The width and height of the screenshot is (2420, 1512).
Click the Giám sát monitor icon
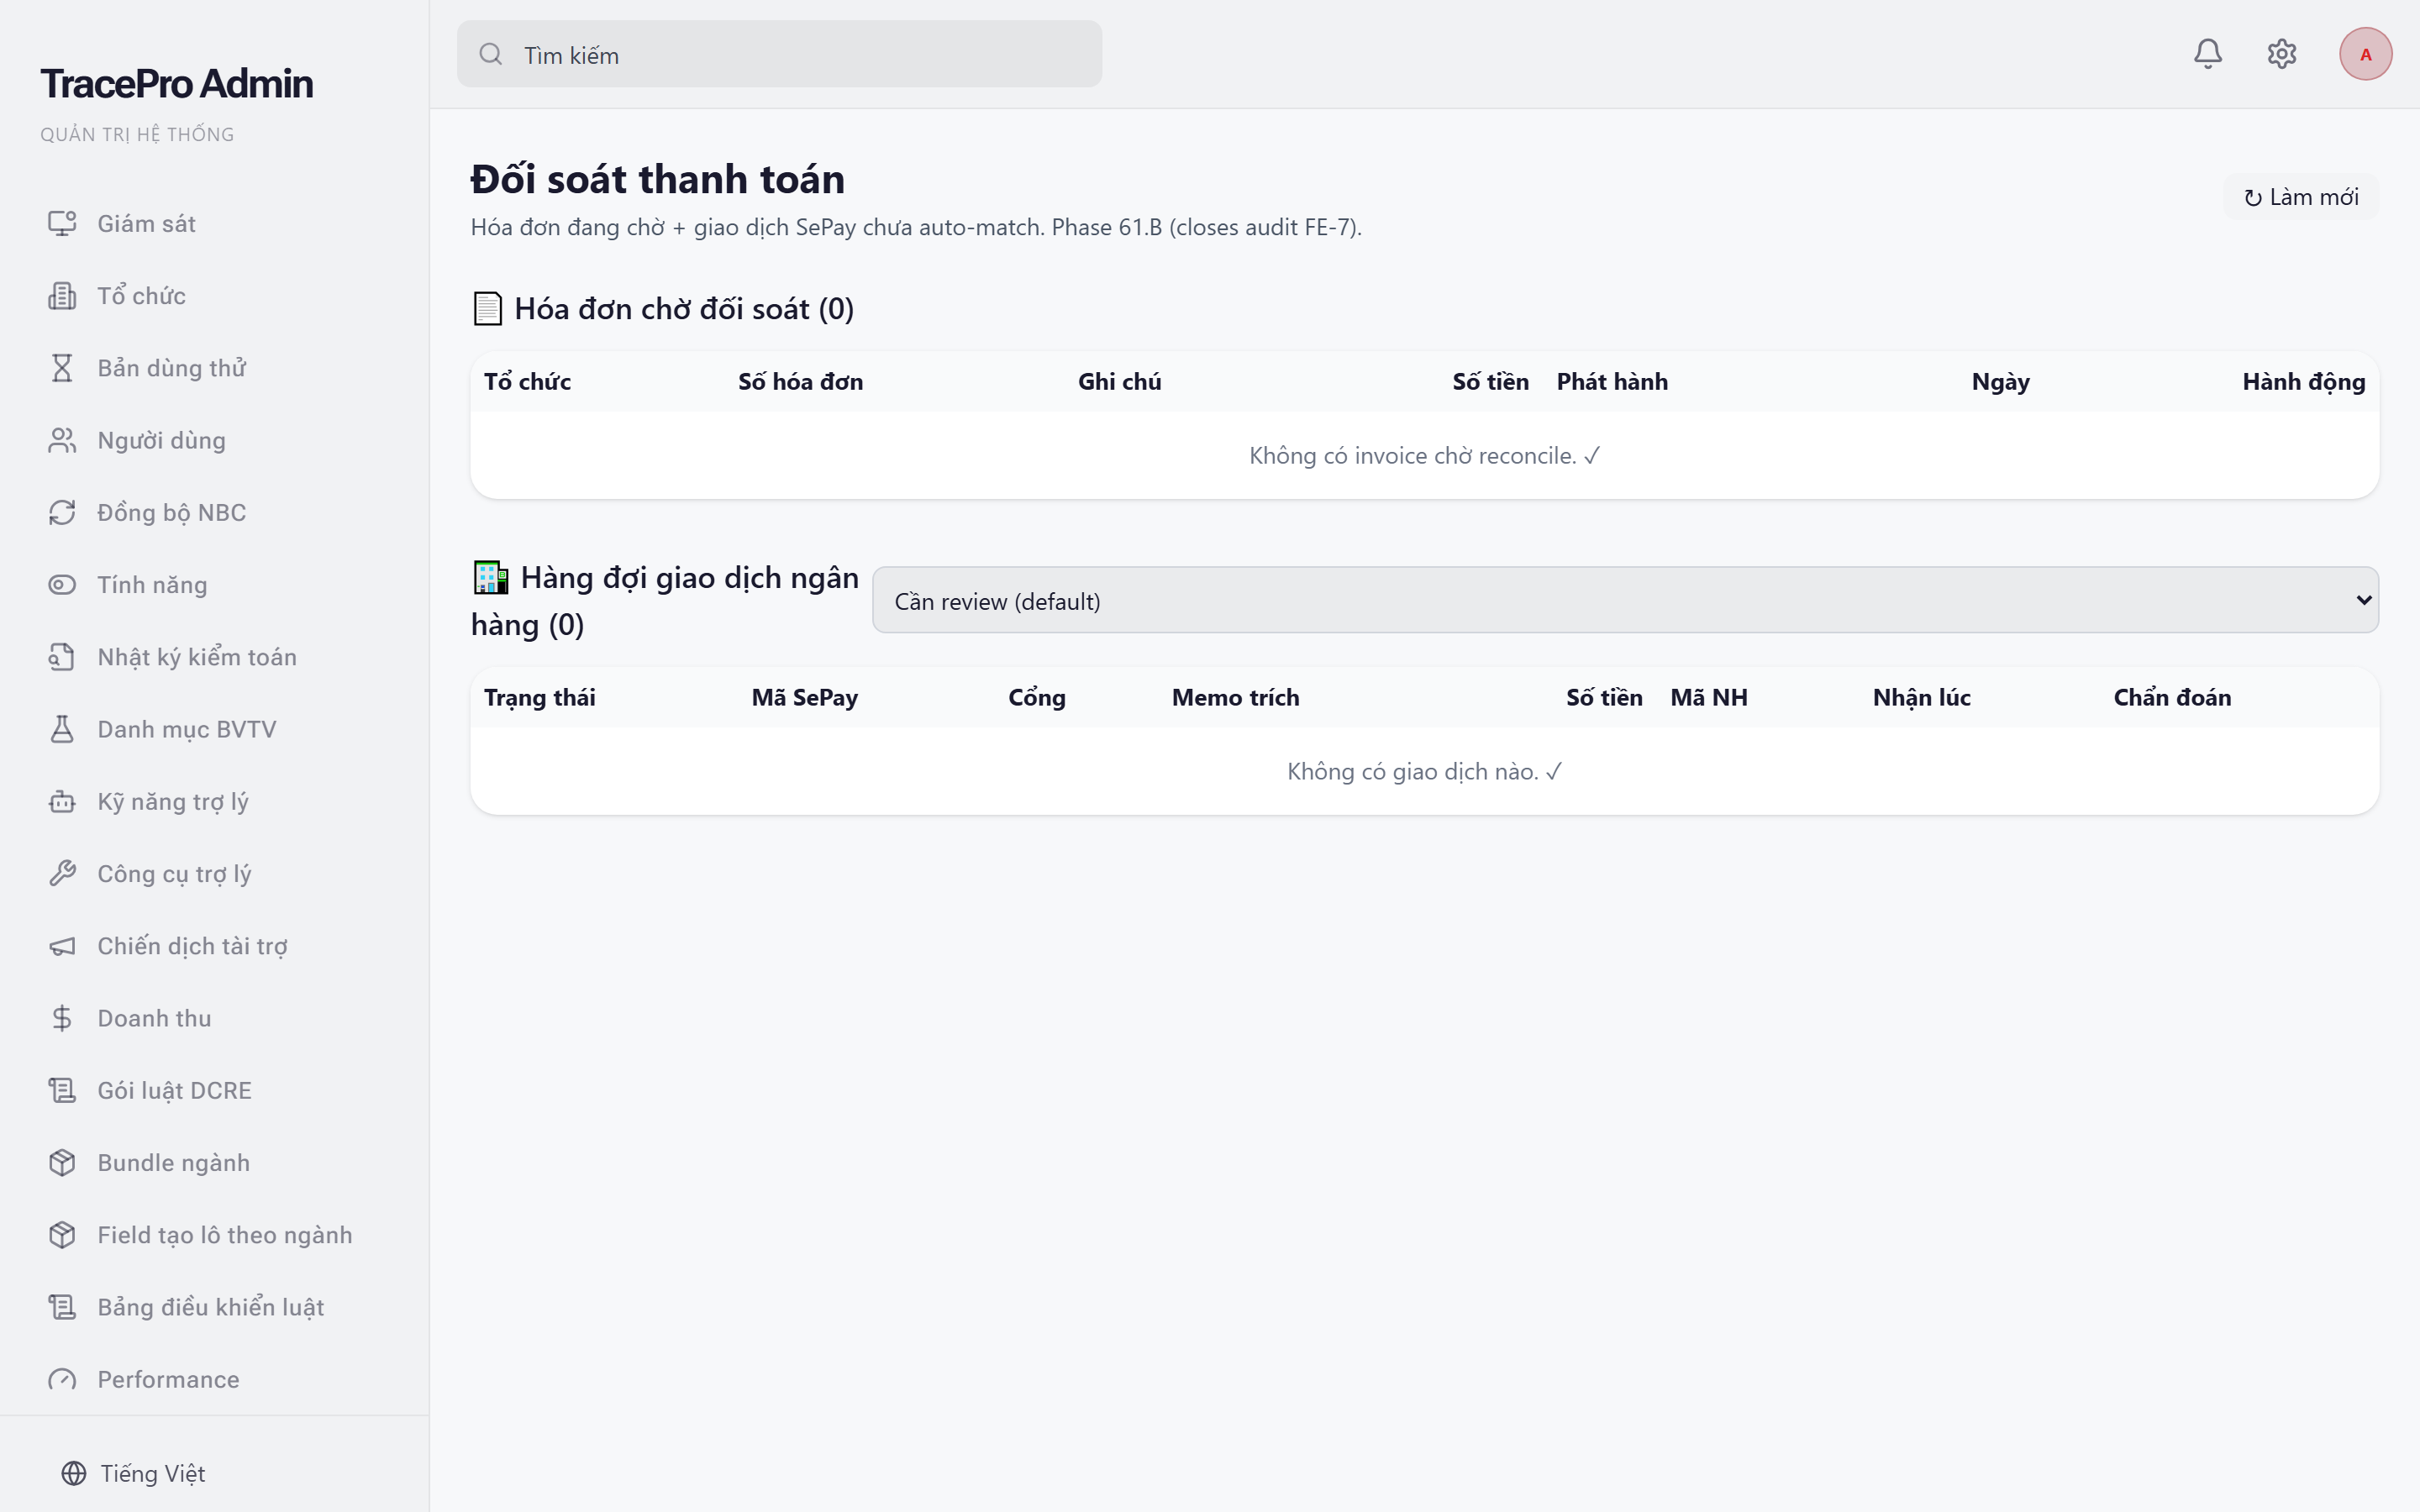62,223
